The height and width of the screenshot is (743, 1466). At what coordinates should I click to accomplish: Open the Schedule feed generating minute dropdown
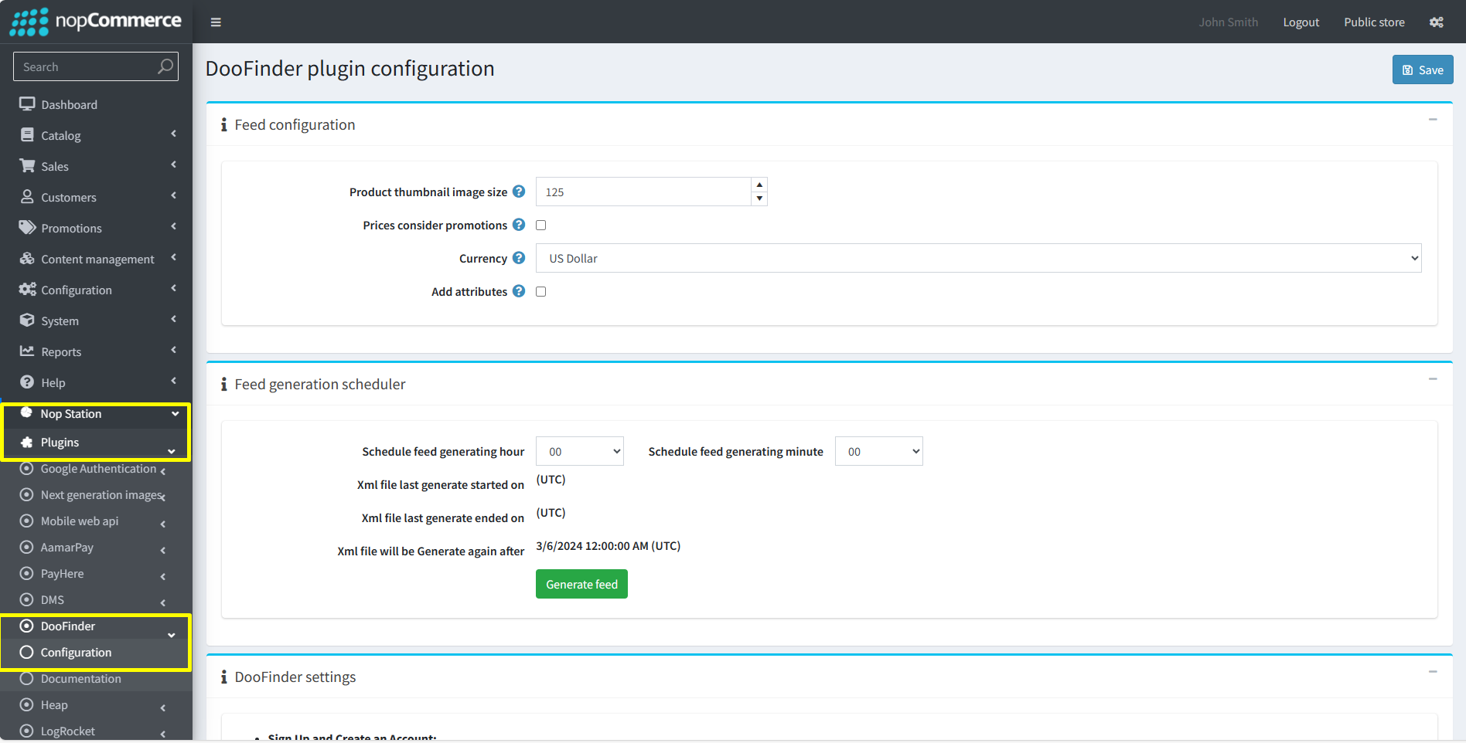pos(878,452)
